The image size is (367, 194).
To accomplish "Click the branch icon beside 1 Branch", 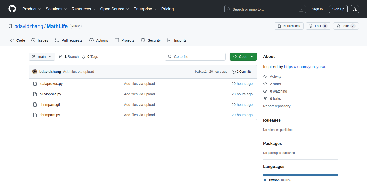I will [60, 57].
